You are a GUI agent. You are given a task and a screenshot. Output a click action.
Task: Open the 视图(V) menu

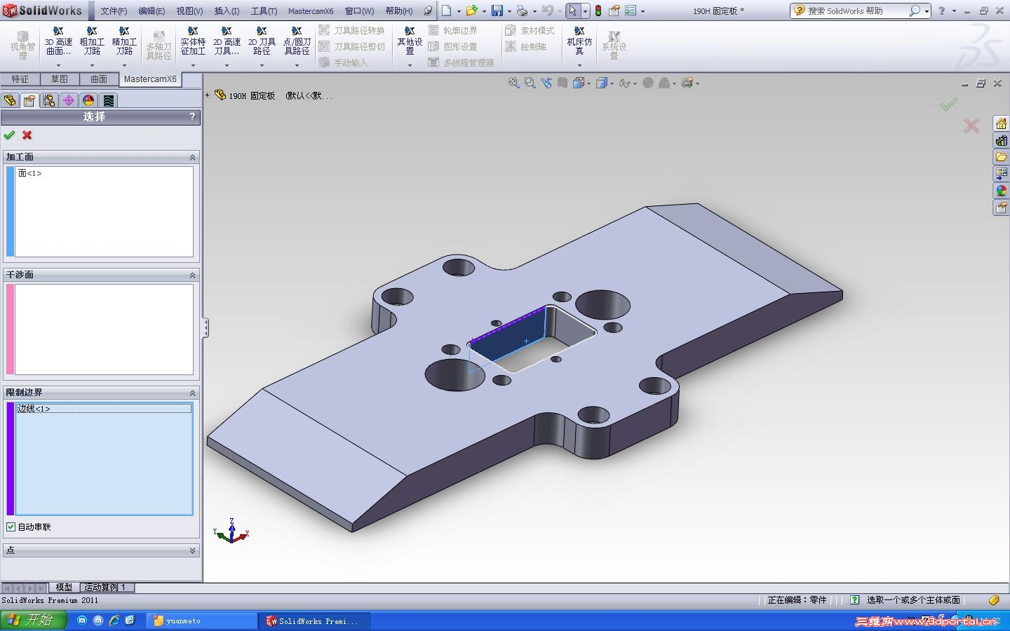[189, 11]
